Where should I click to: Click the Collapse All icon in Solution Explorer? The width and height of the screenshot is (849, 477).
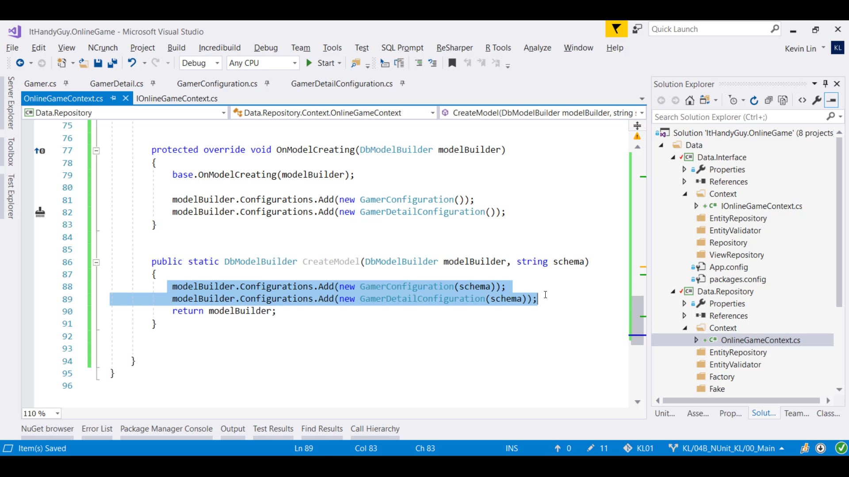click(769, 101)
